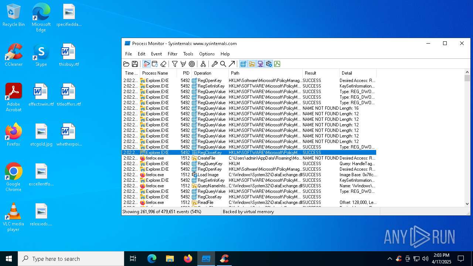Image resolution: width=473 pixels, height=266 pixels.
Task: Click the vertical scrollbar thumb in event list
Action: (x=467, y=78)
